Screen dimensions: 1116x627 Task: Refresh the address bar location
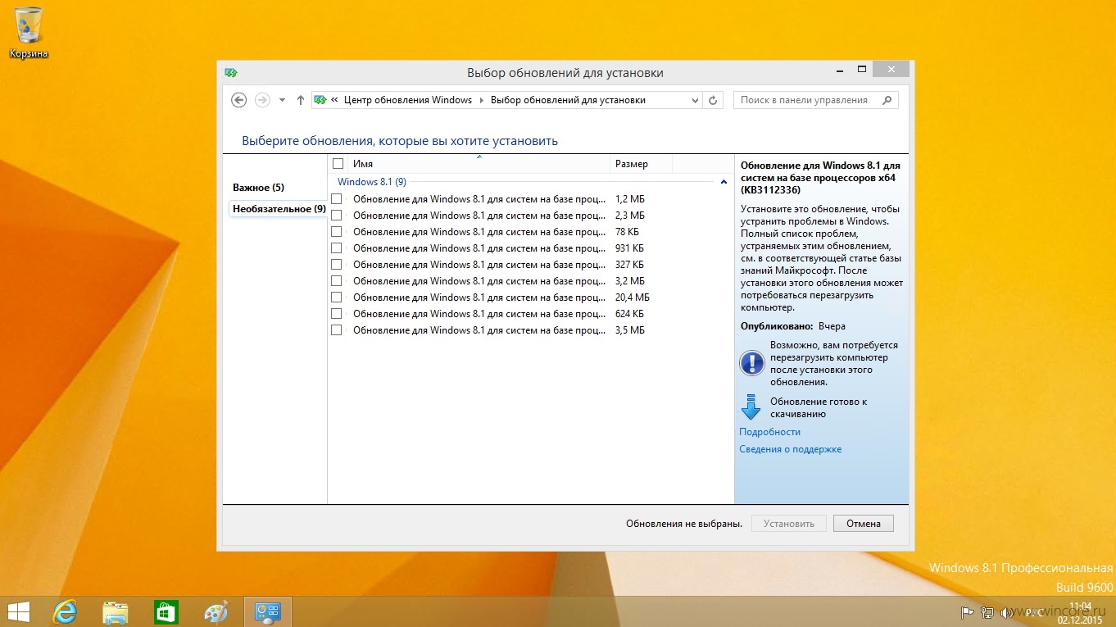pos(713,100)
